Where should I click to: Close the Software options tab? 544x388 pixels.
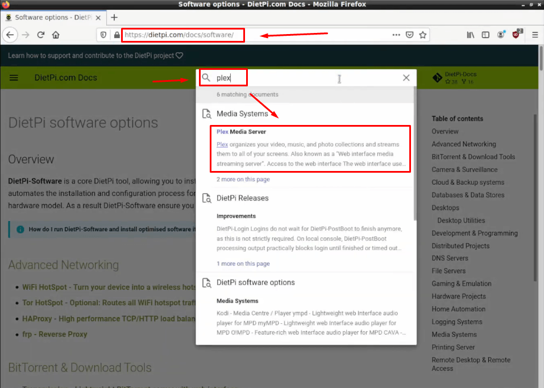coord(98,18)
